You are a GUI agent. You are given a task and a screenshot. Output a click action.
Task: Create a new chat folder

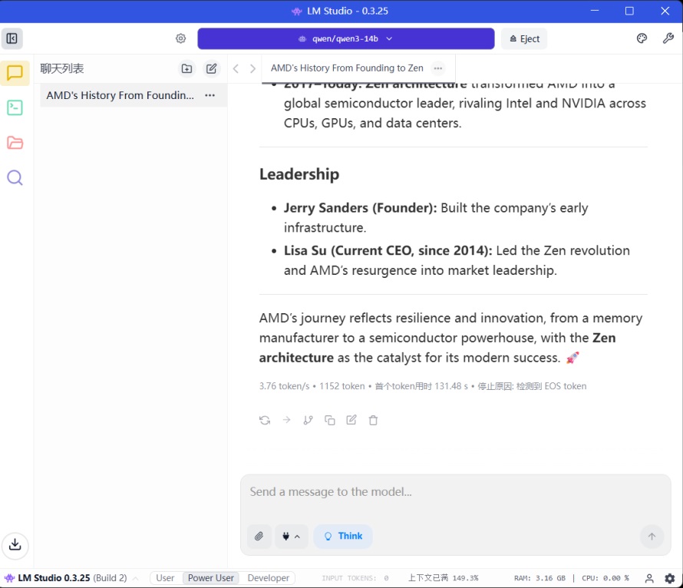186,69
